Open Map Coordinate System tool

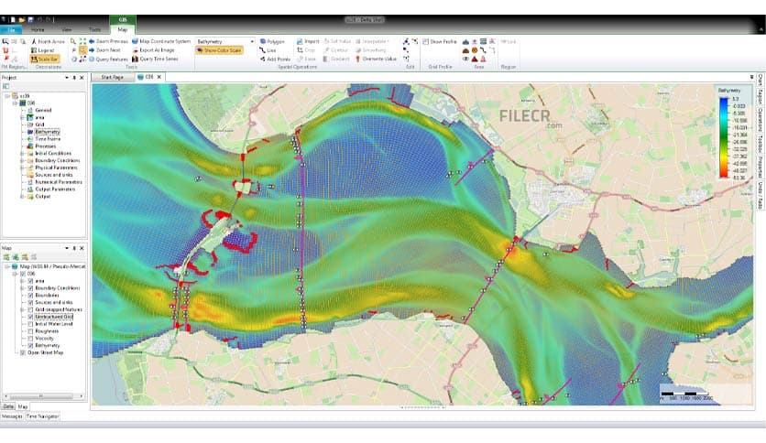[161, 41]
